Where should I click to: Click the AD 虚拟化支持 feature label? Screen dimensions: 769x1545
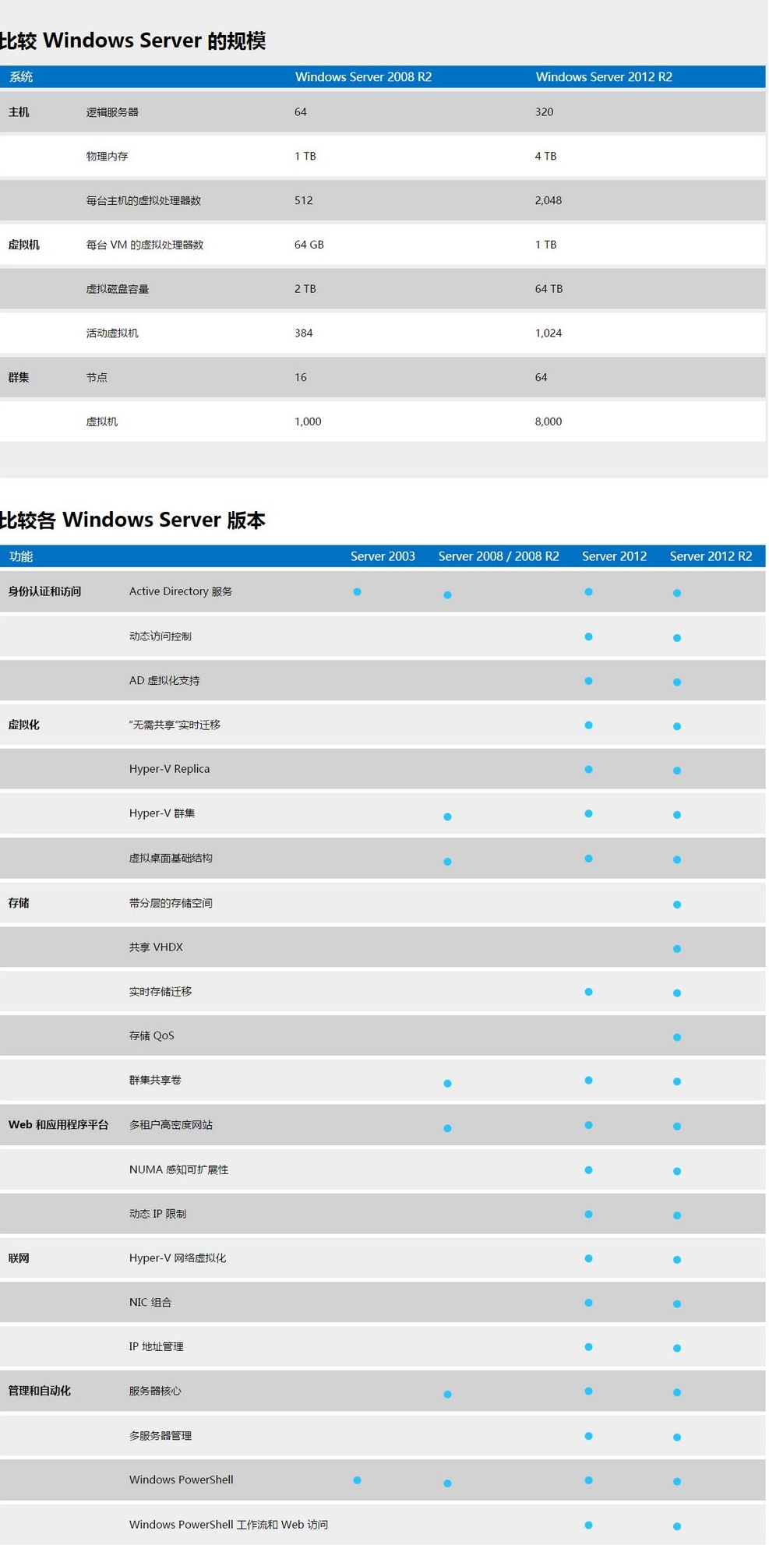164,681
